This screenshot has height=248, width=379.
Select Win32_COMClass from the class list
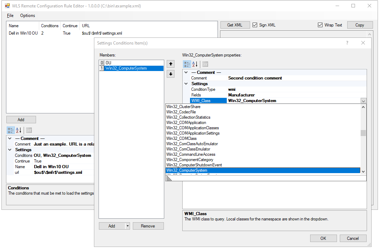[182, 138]
